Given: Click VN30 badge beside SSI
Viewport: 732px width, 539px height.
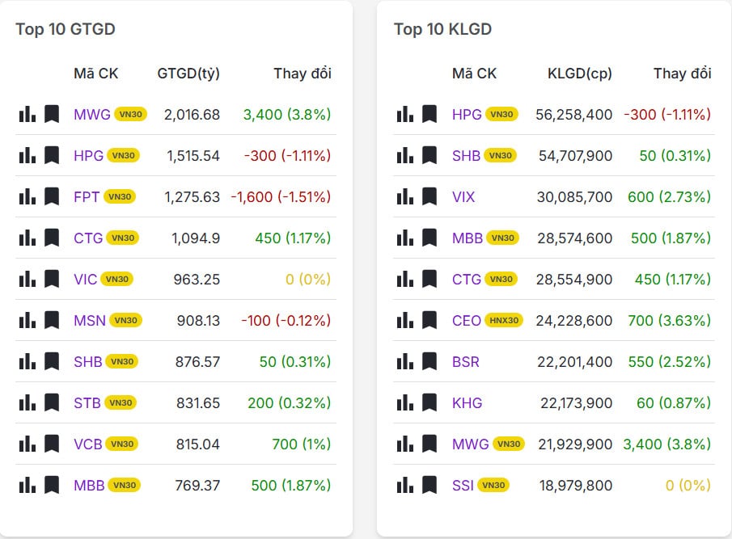Looking at the screenshot, I should (x=493, y=486).
